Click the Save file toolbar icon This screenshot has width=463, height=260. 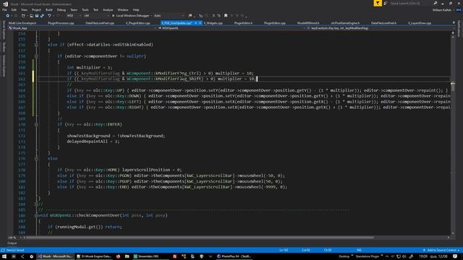pos(37,16)
